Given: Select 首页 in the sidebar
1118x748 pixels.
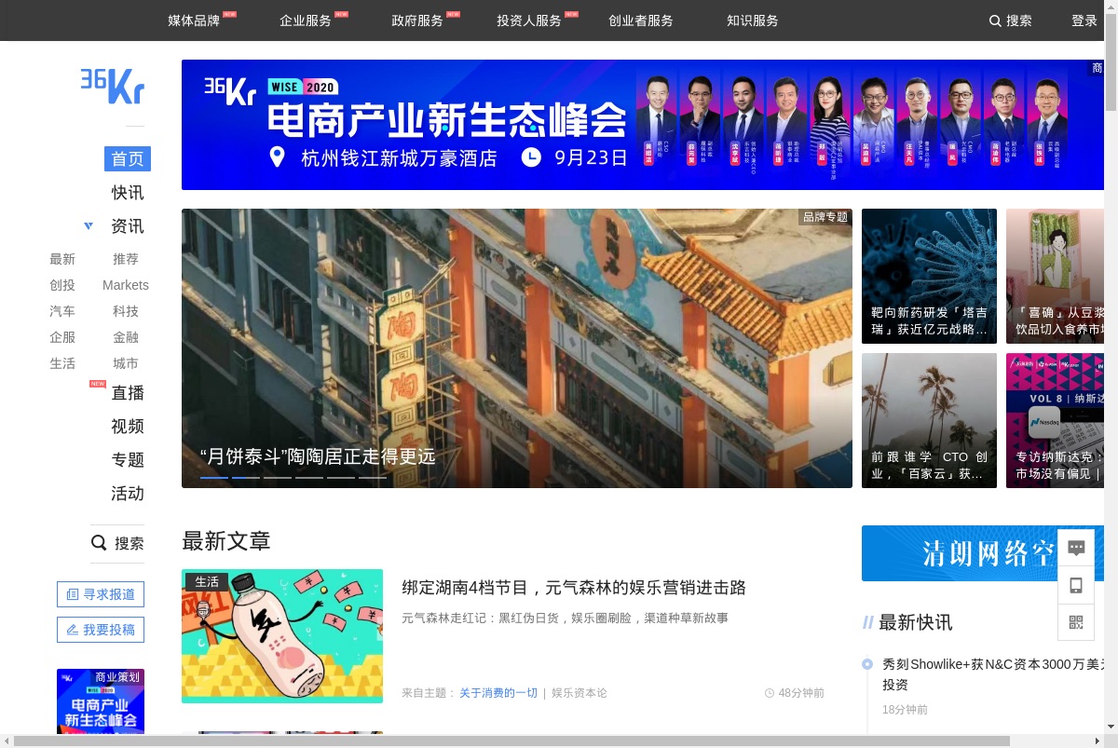Looking at the screenshot, I should click(128, 159).
